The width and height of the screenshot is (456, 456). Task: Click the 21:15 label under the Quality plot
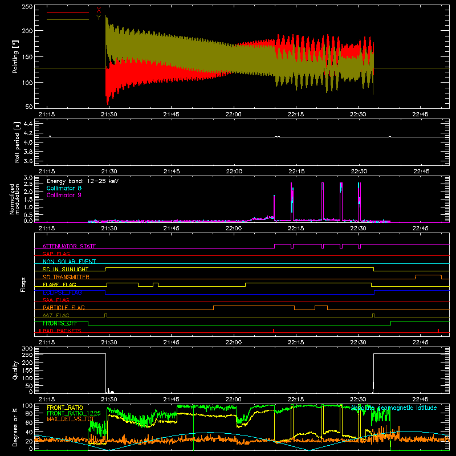(47, 400)
